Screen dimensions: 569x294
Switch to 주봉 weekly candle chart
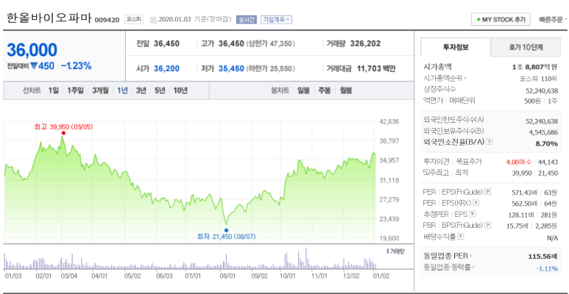[325, 90]
